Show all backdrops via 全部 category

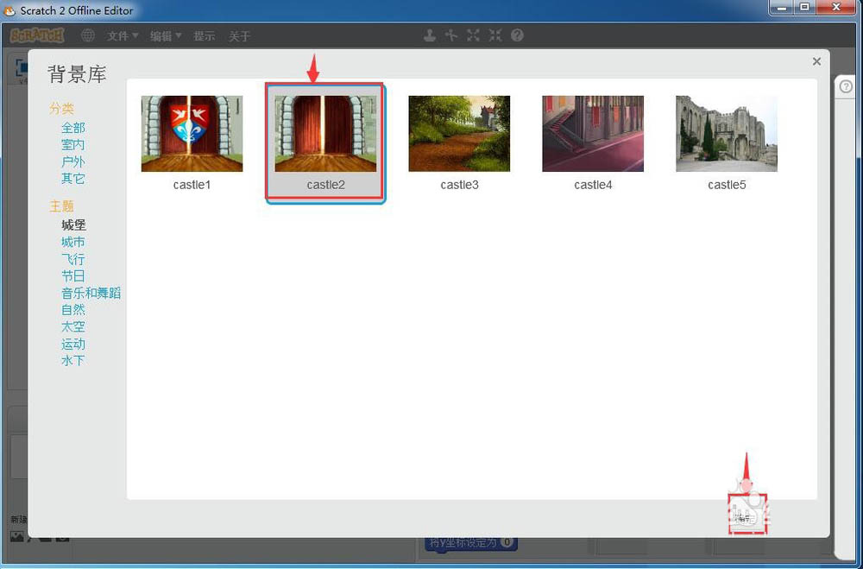(73, 128)
